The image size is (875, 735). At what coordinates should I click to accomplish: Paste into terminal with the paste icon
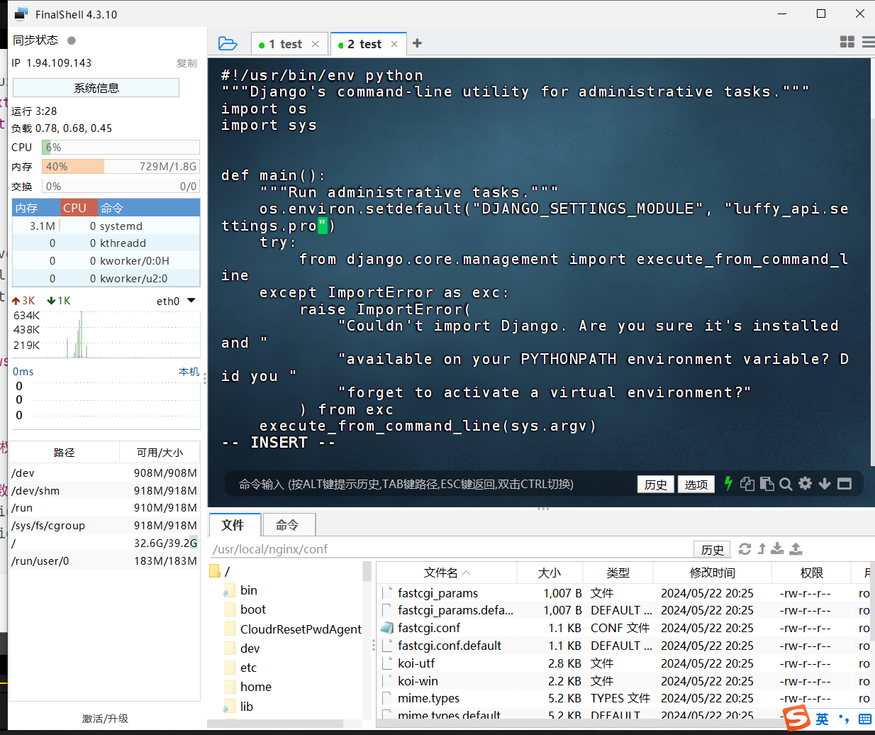coord(767,484)
